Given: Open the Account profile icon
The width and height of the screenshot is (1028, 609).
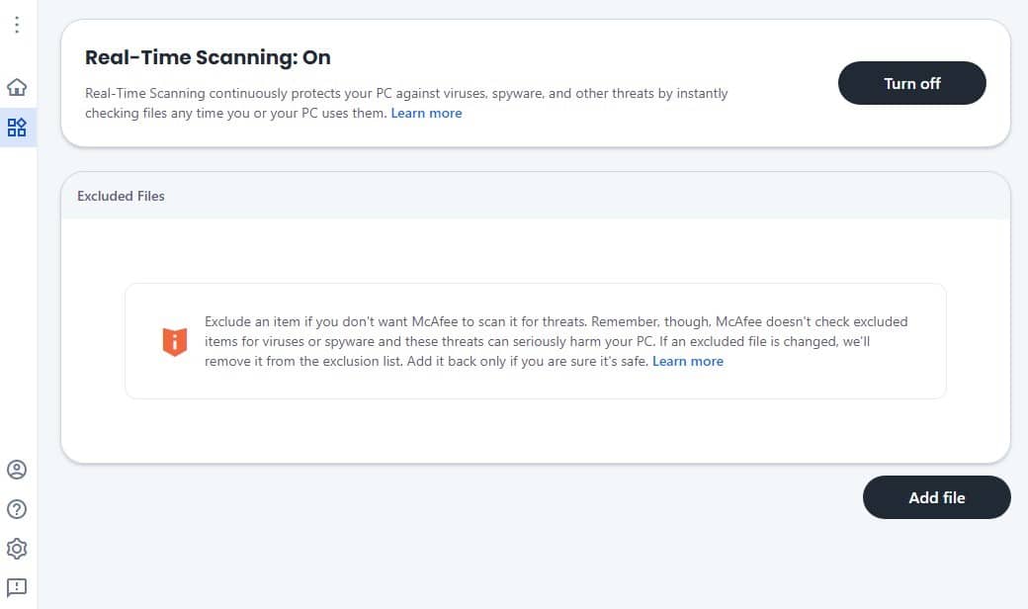Looking at the screenshot, I should point(17,470).
